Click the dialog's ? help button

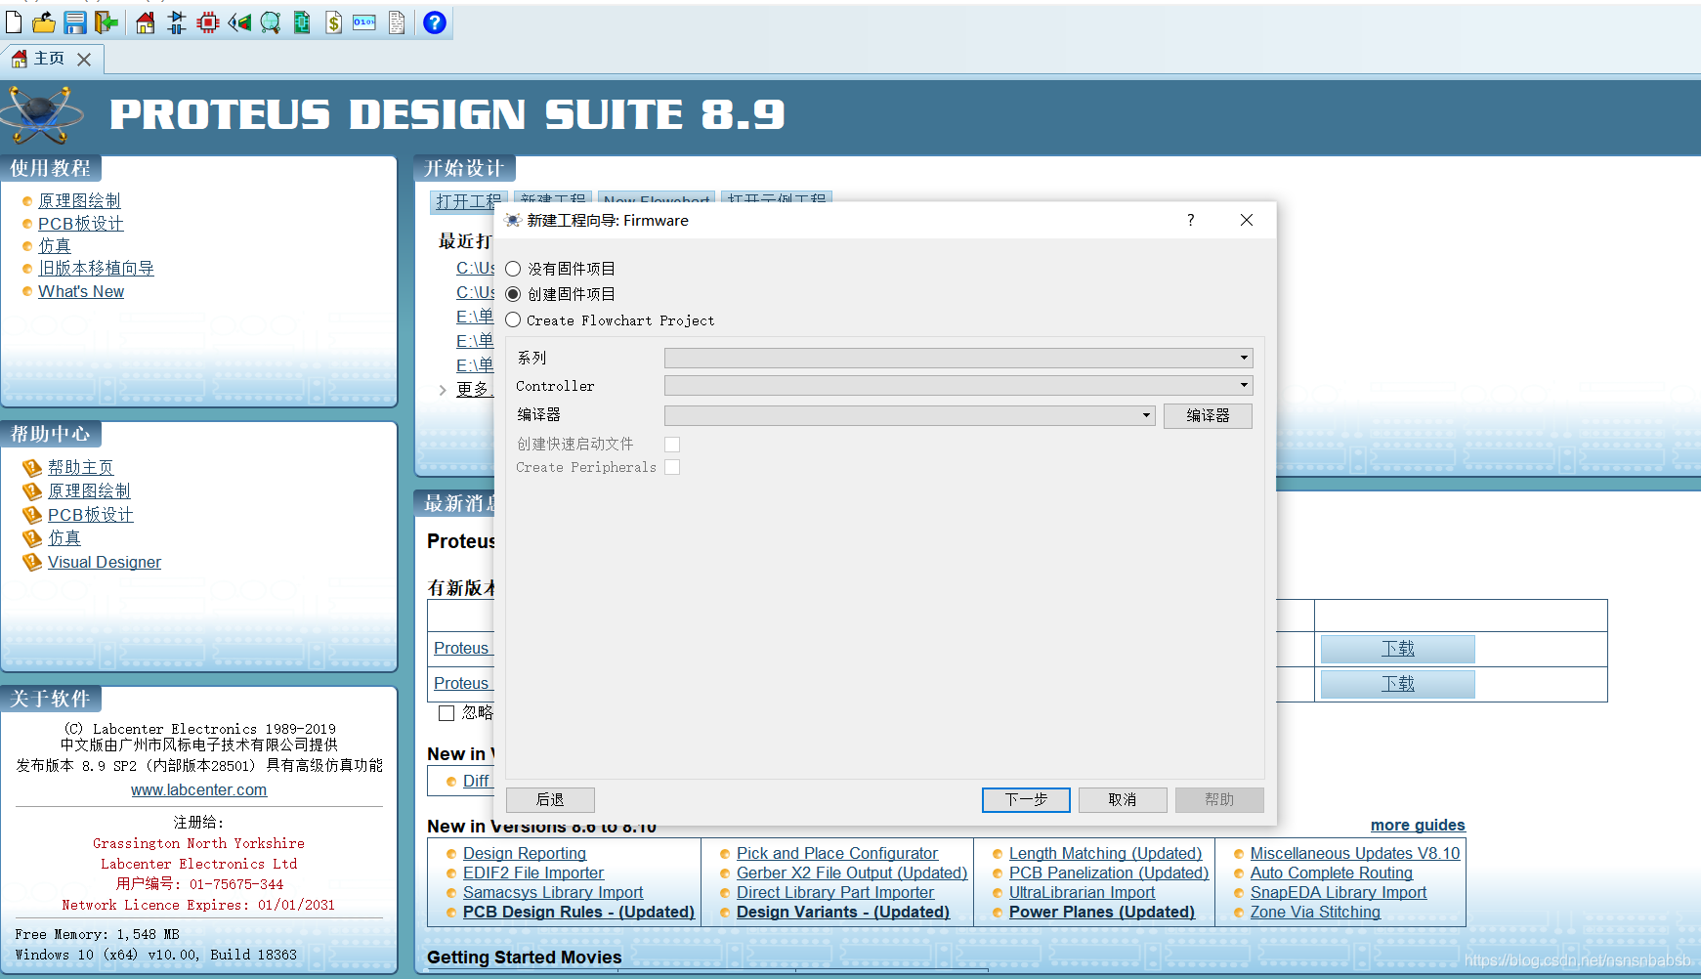click(x=1190, y=220)
